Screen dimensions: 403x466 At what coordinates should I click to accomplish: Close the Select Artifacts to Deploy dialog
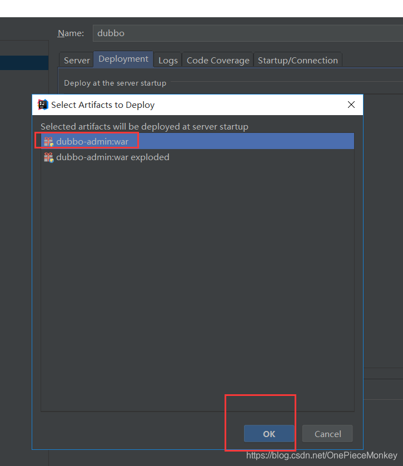(351, 105)
